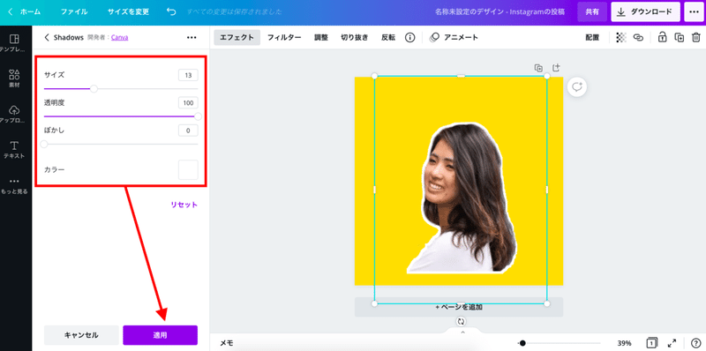Image resolution: width=706 pixels, height=351 pixels.
Task: Open the 配置 position menu
Action: 592,38
